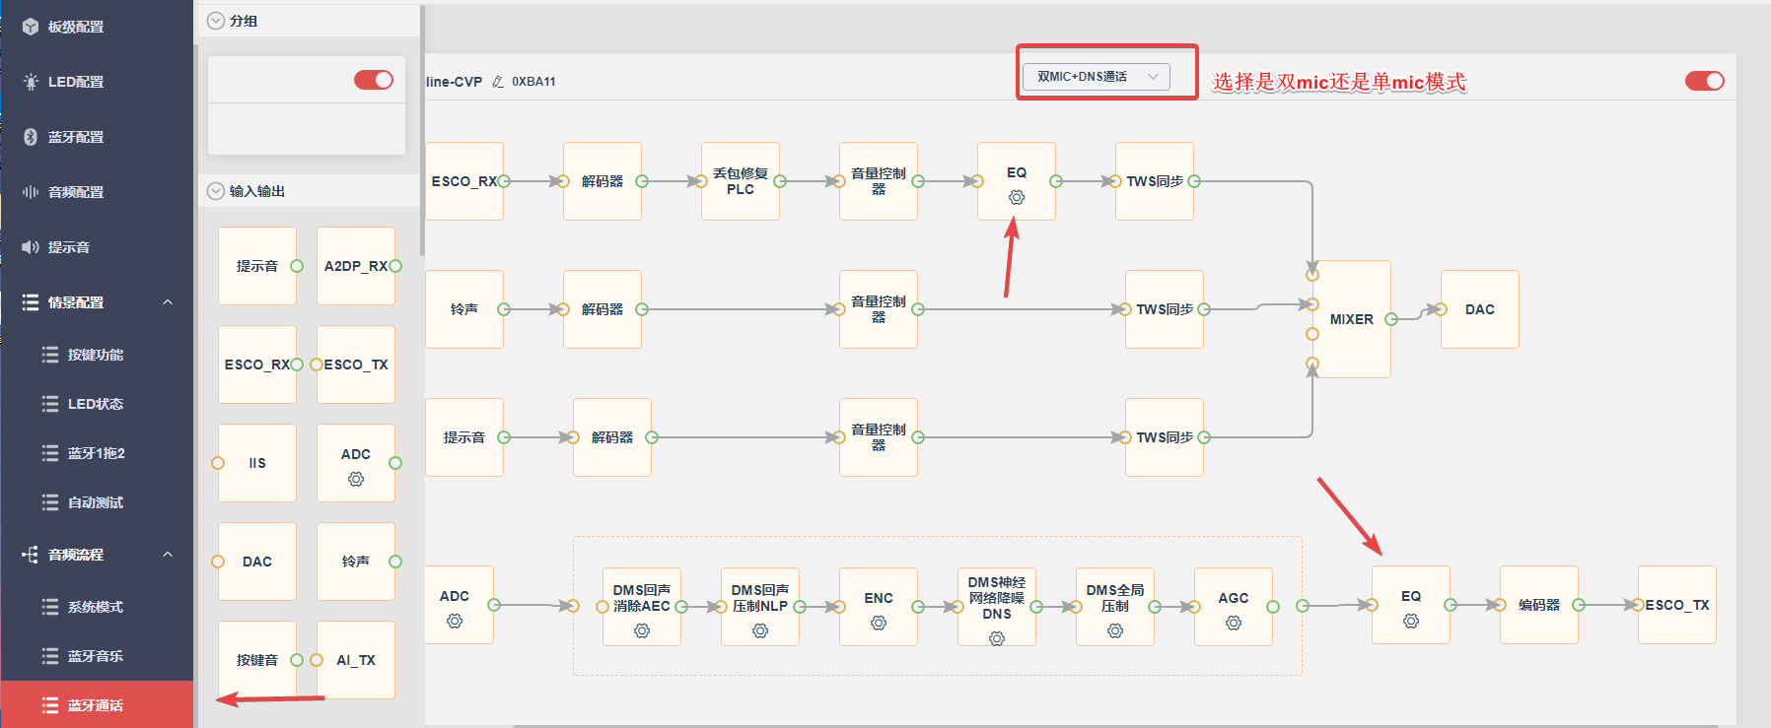The image size is (1771, 728).
Task: Select the A2DP_RX block in the palette
Action: click(356, 266)
